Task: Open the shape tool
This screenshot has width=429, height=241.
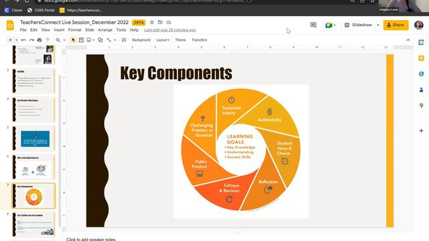Action: [101, 40]
